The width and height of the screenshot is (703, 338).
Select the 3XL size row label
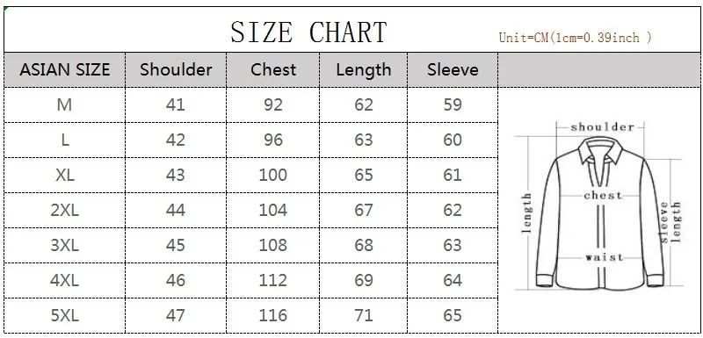click(65, 245)
